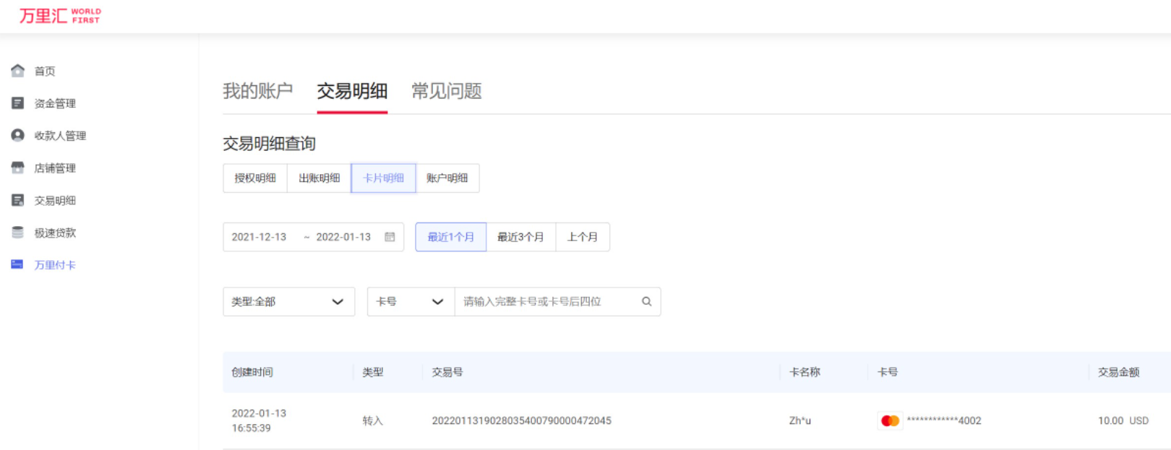Open 收款人管理 in the sidebar
The width and height of the screenshot is (1171, 450).
pyautogui.click(x=60, y=136)
